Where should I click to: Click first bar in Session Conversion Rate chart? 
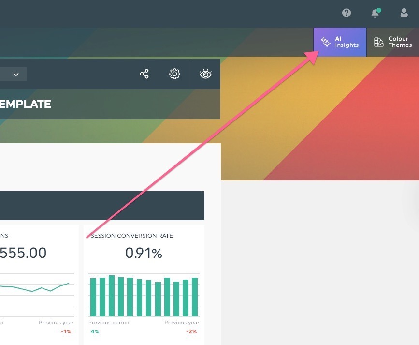(x=93, y=297)
